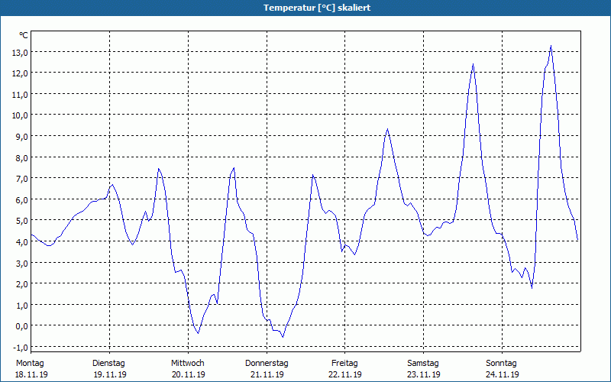The width and height of the screenshot is (611, 382).
Task: Select the Sonntag day label
Action: [502, 363]
